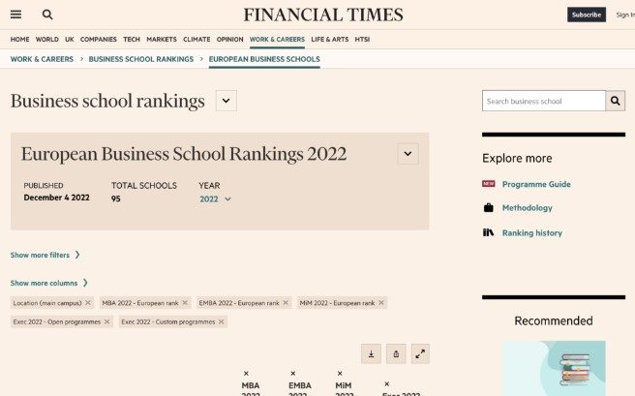
Task: Remove the MiM 2022 - European rank chip
Action: tap(381, 303)
